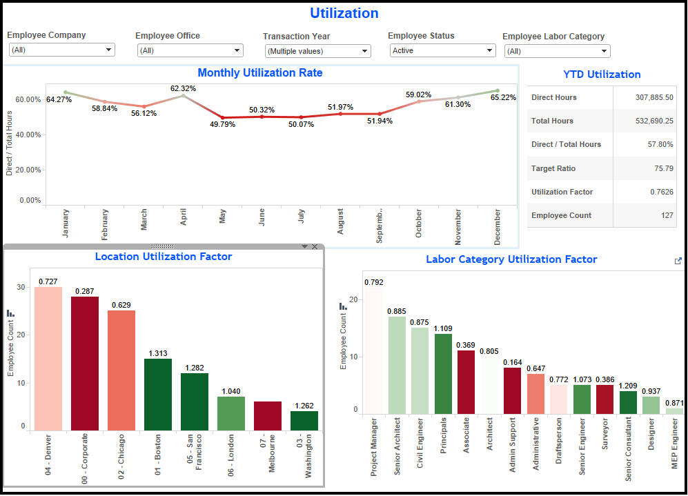688x496 pixels.
Task: Click the Utilization dashboard title
Action: pos(344,13)
